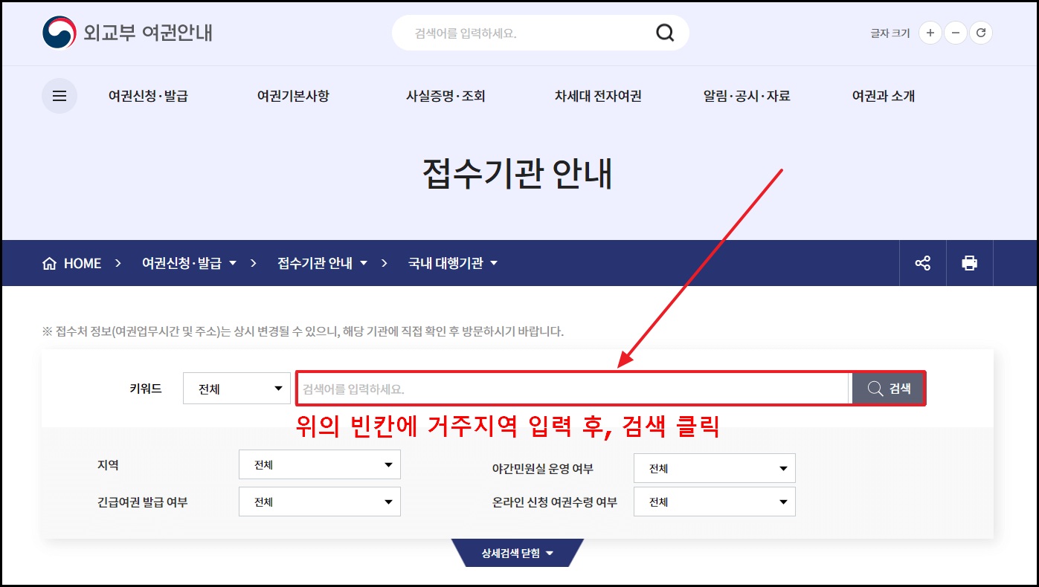The image size is (1039, 587).
Task: Reset font size using the refresh icon
Action: click(981, 33)
